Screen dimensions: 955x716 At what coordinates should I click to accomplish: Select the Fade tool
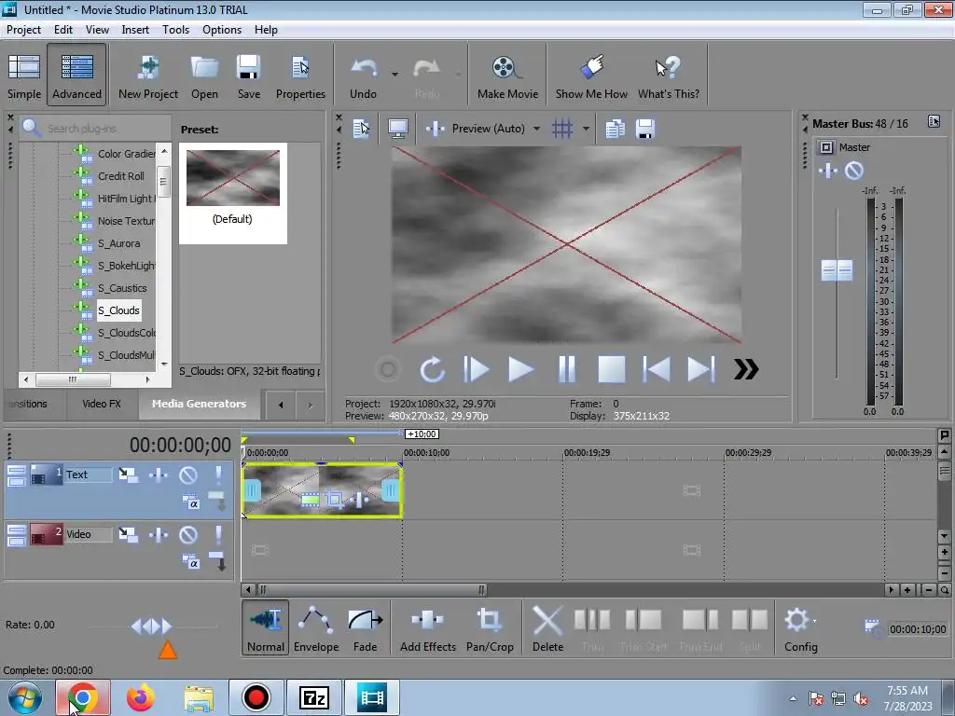(366, 628)
